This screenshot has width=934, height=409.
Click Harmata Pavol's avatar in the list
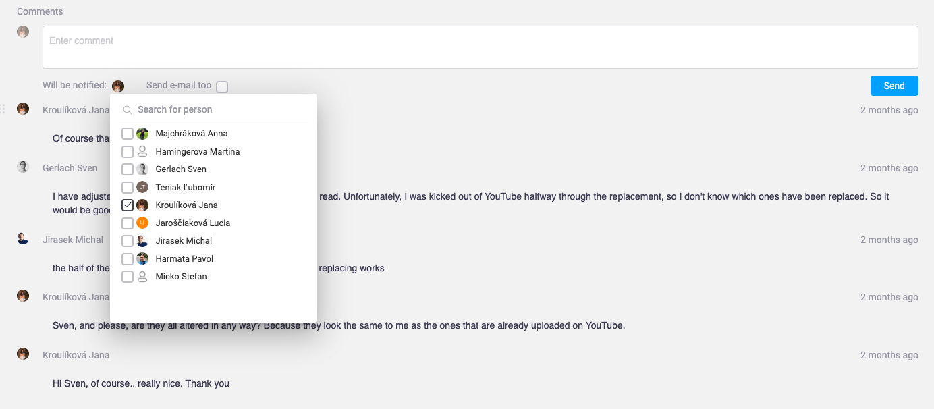click(x=142, y=258)
